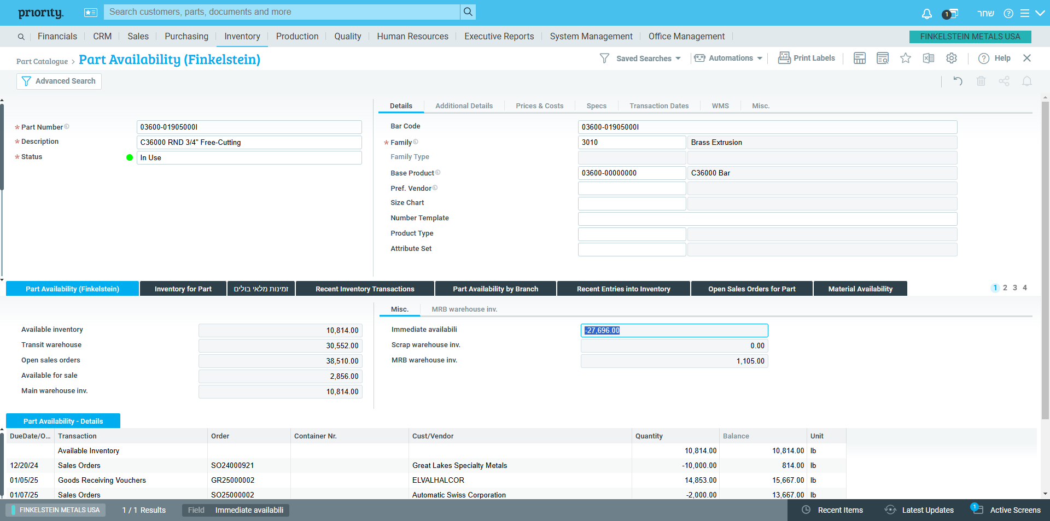Click the green status indicator dot
The width and height of the screenshot is (1050, 521).
(x=130, y=157)
